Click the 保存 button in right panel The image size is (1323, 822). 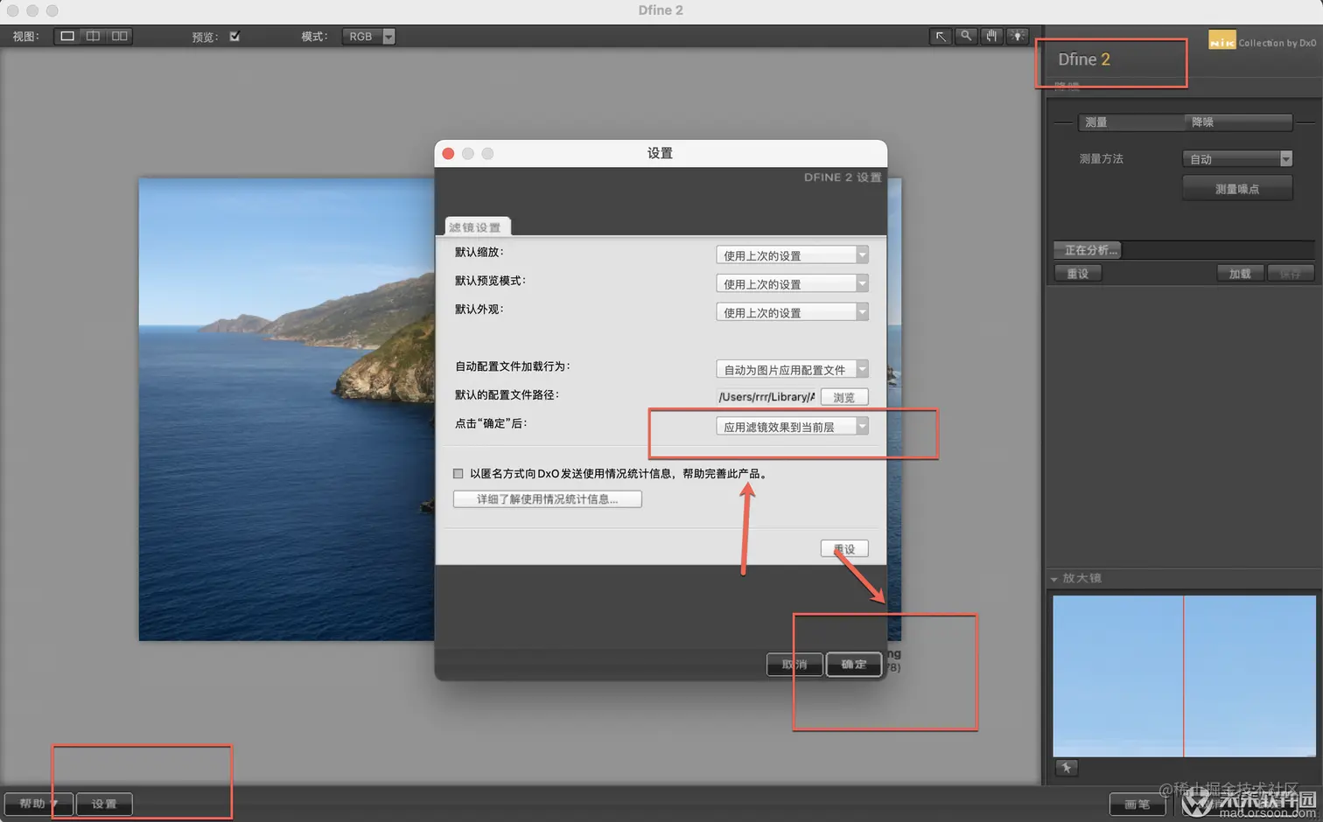coord(1291,274)
